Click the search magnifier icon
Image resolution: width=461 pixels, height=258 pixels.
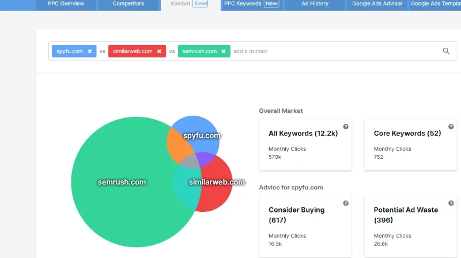point(446,51)
